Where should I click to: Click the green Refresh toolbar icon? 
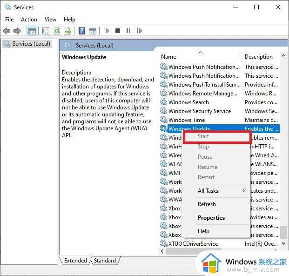point(57,31)
